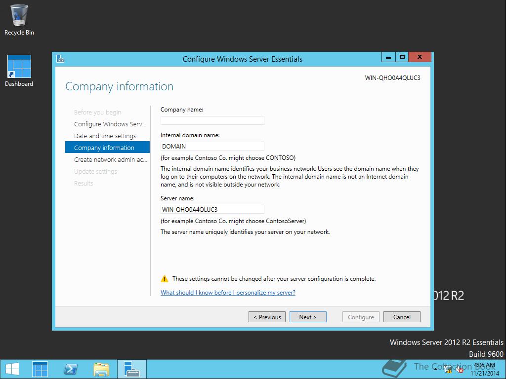Cancel the configuration wizard
The width and height of the screenshot is (506, 379).
click(x=402, y=317)
